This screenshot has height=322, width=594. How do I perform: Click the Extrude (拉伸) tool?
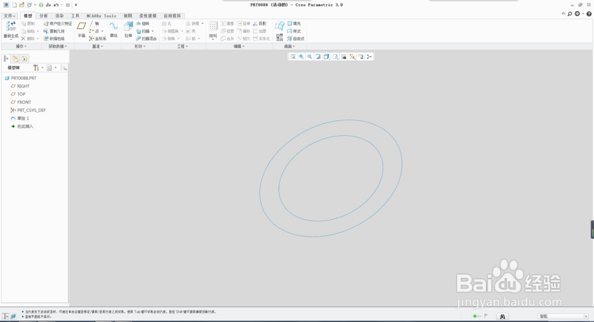click(128, 30)
